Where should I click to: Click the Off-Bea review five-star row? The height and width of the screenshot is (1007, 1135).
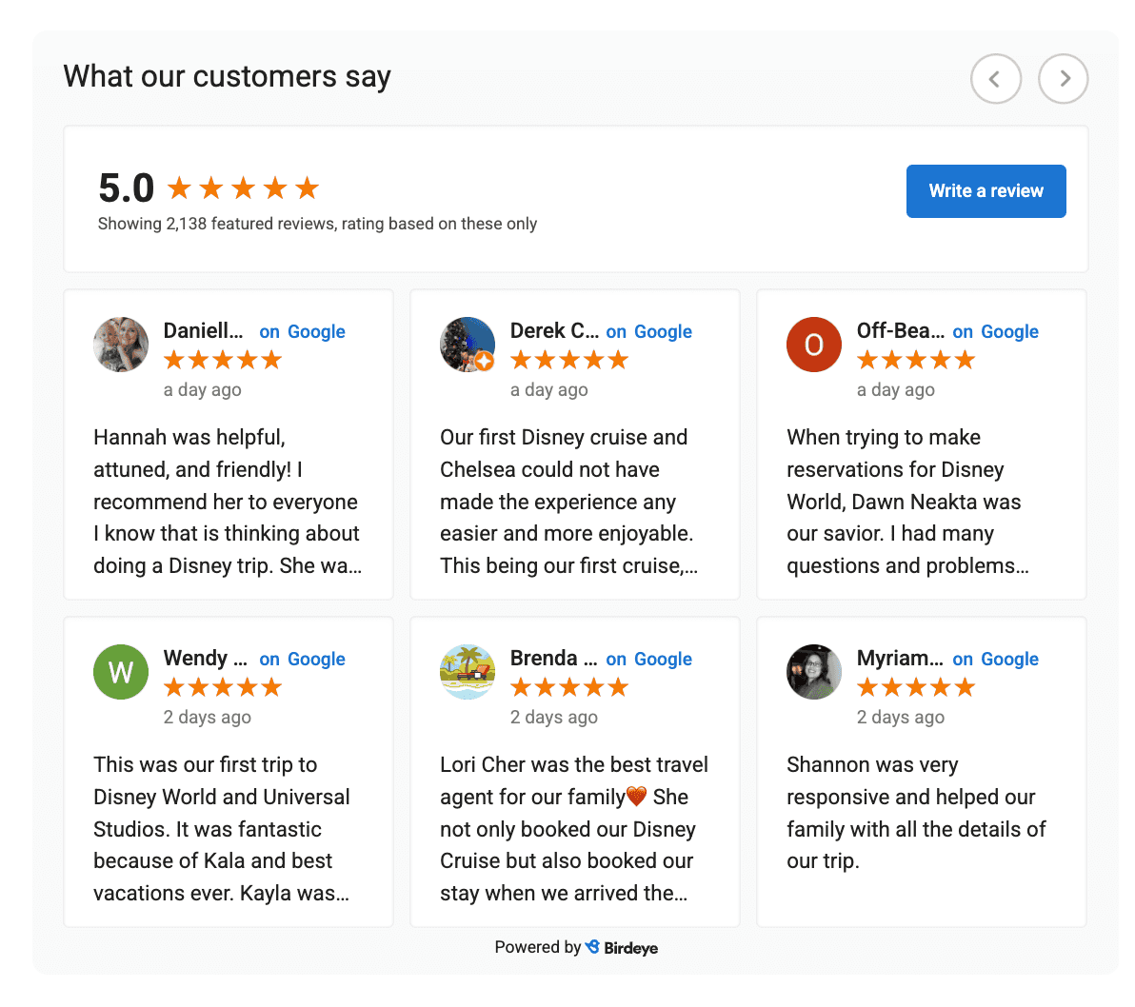915,360
